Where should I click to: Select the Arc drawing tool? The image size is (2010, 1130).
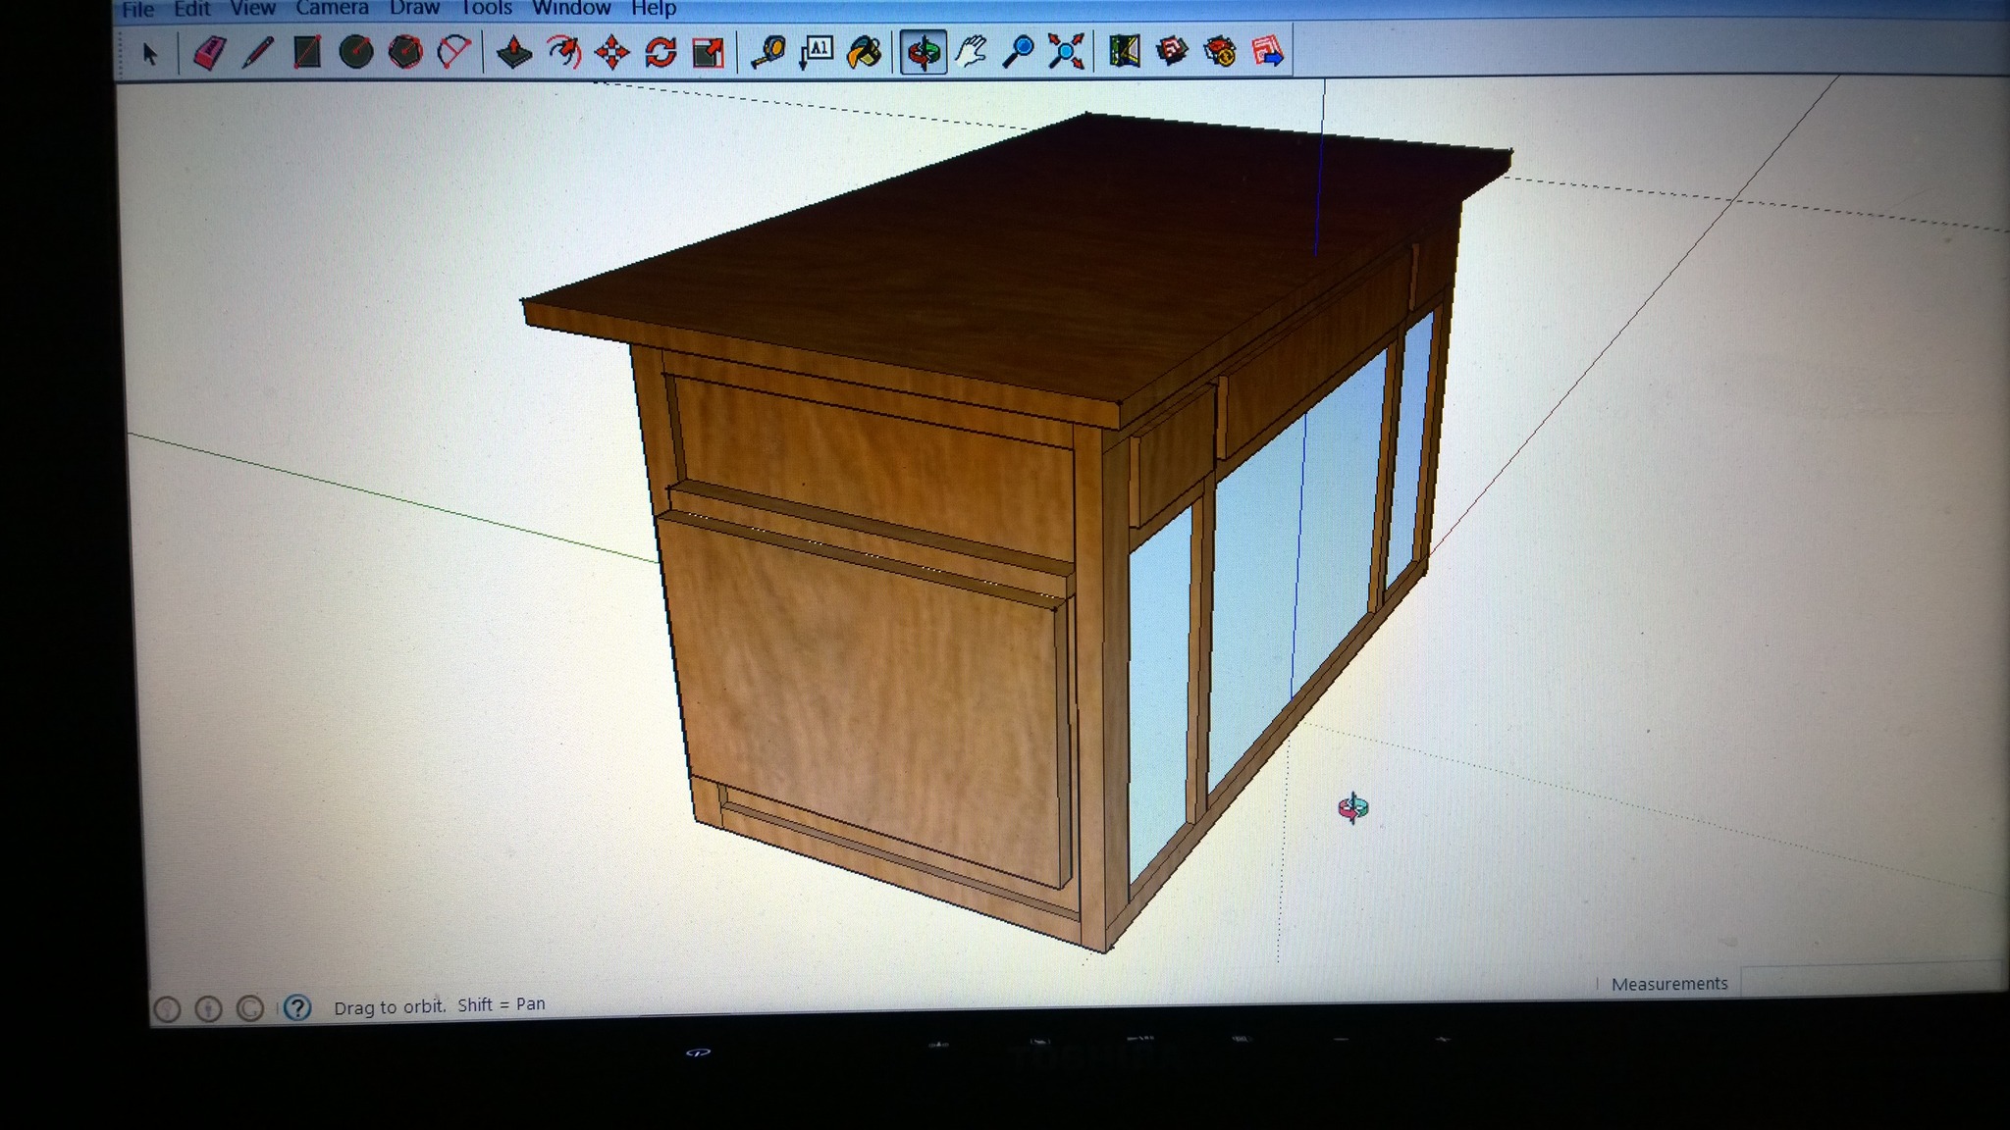pyautogui.click(x=453, y=52)
